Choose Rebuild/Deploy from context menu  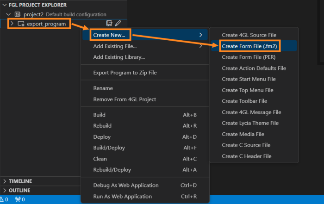click(113, 170)
